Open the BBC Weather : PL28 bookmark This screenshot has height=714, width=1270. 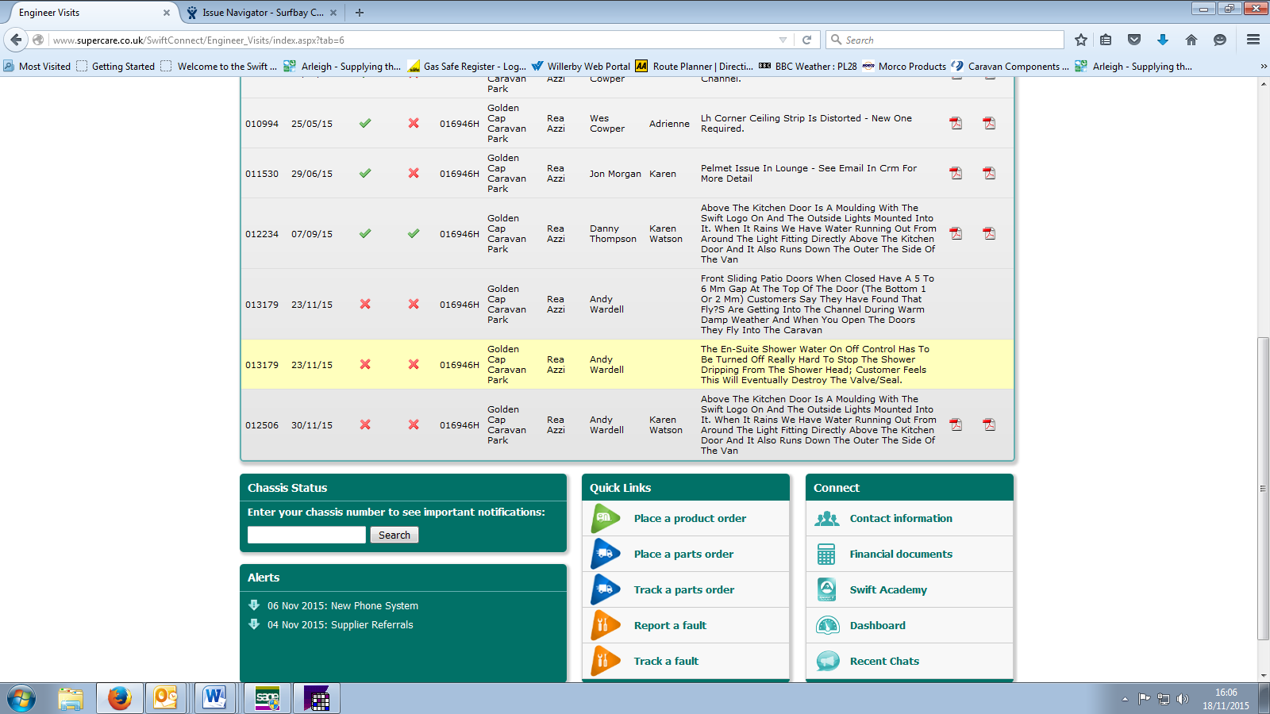tap(808, 67)
